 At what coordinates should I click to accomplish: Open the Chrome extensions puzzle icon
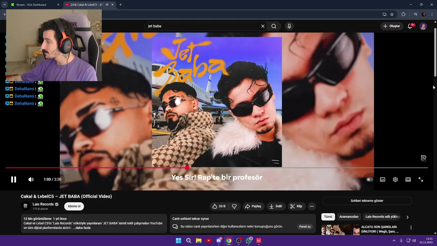click(403, 14)
